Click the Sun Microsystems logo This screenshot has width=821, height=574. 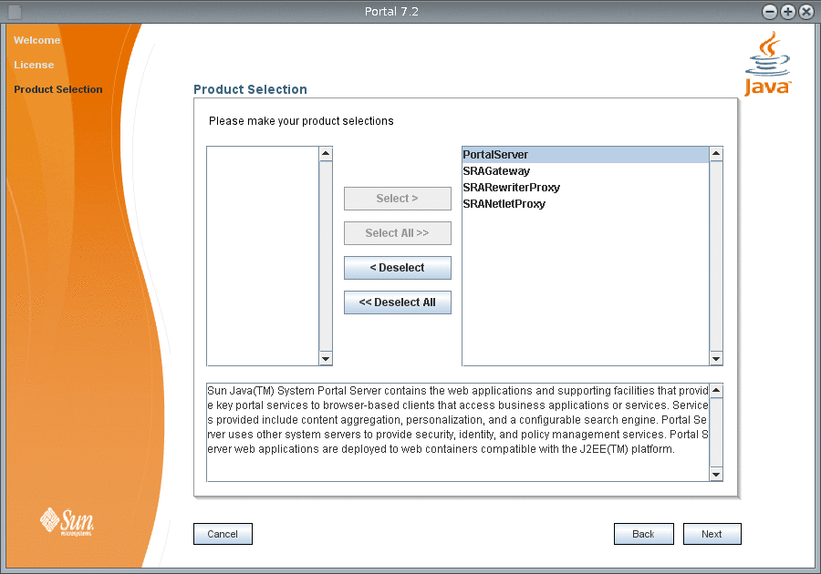tap(67, 521)
